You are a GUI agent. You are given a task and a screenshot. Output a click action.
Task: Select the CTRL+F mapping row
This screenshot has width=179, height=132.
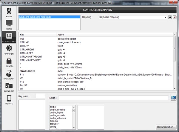pos(96,42)
